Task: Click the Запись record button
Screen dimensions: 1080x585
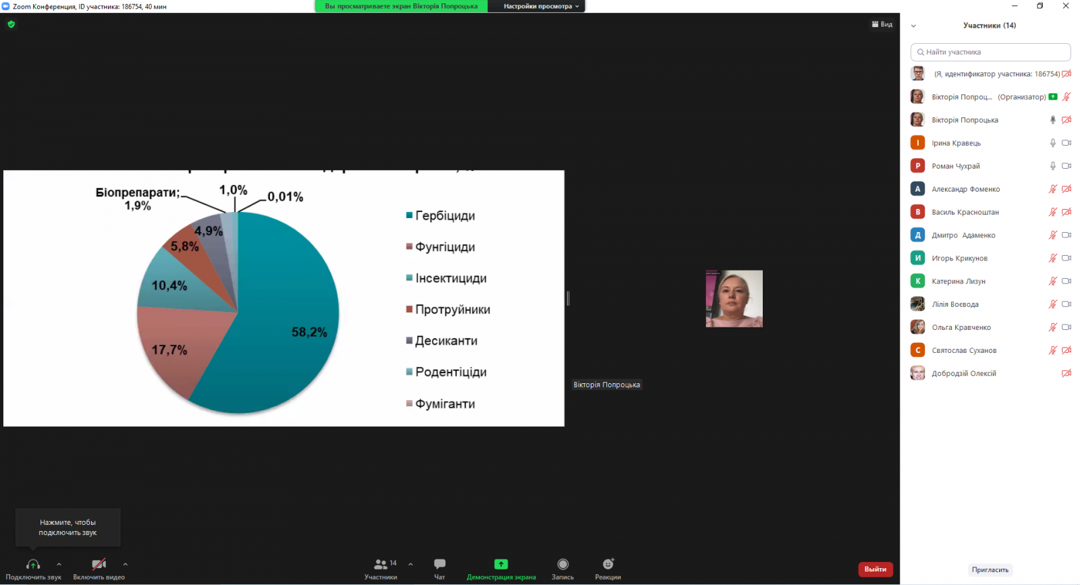Action: (563, 568)
